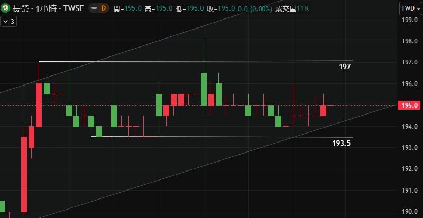Click the 193.0 price axis label
The height and width of the screenshot is (218, 423).
pyautogui.click(x=409, y=148)
